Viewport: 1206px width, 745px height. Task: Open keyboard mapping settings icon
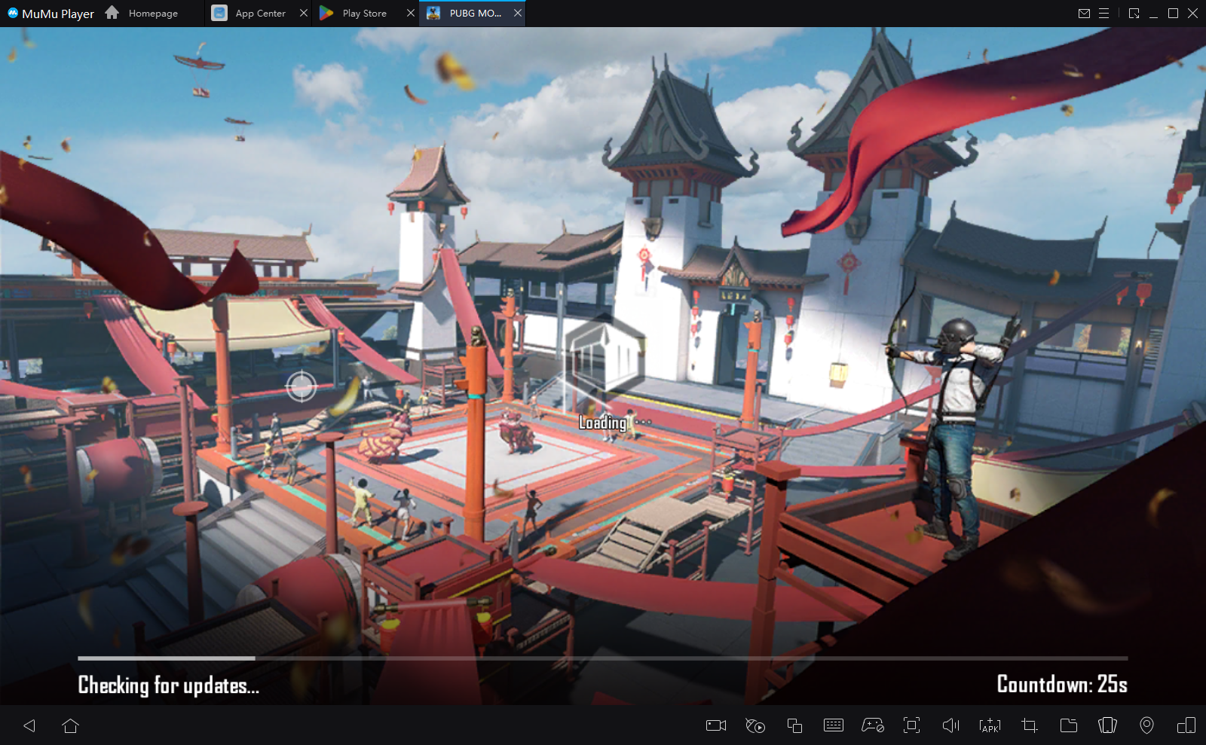[834, 725]
